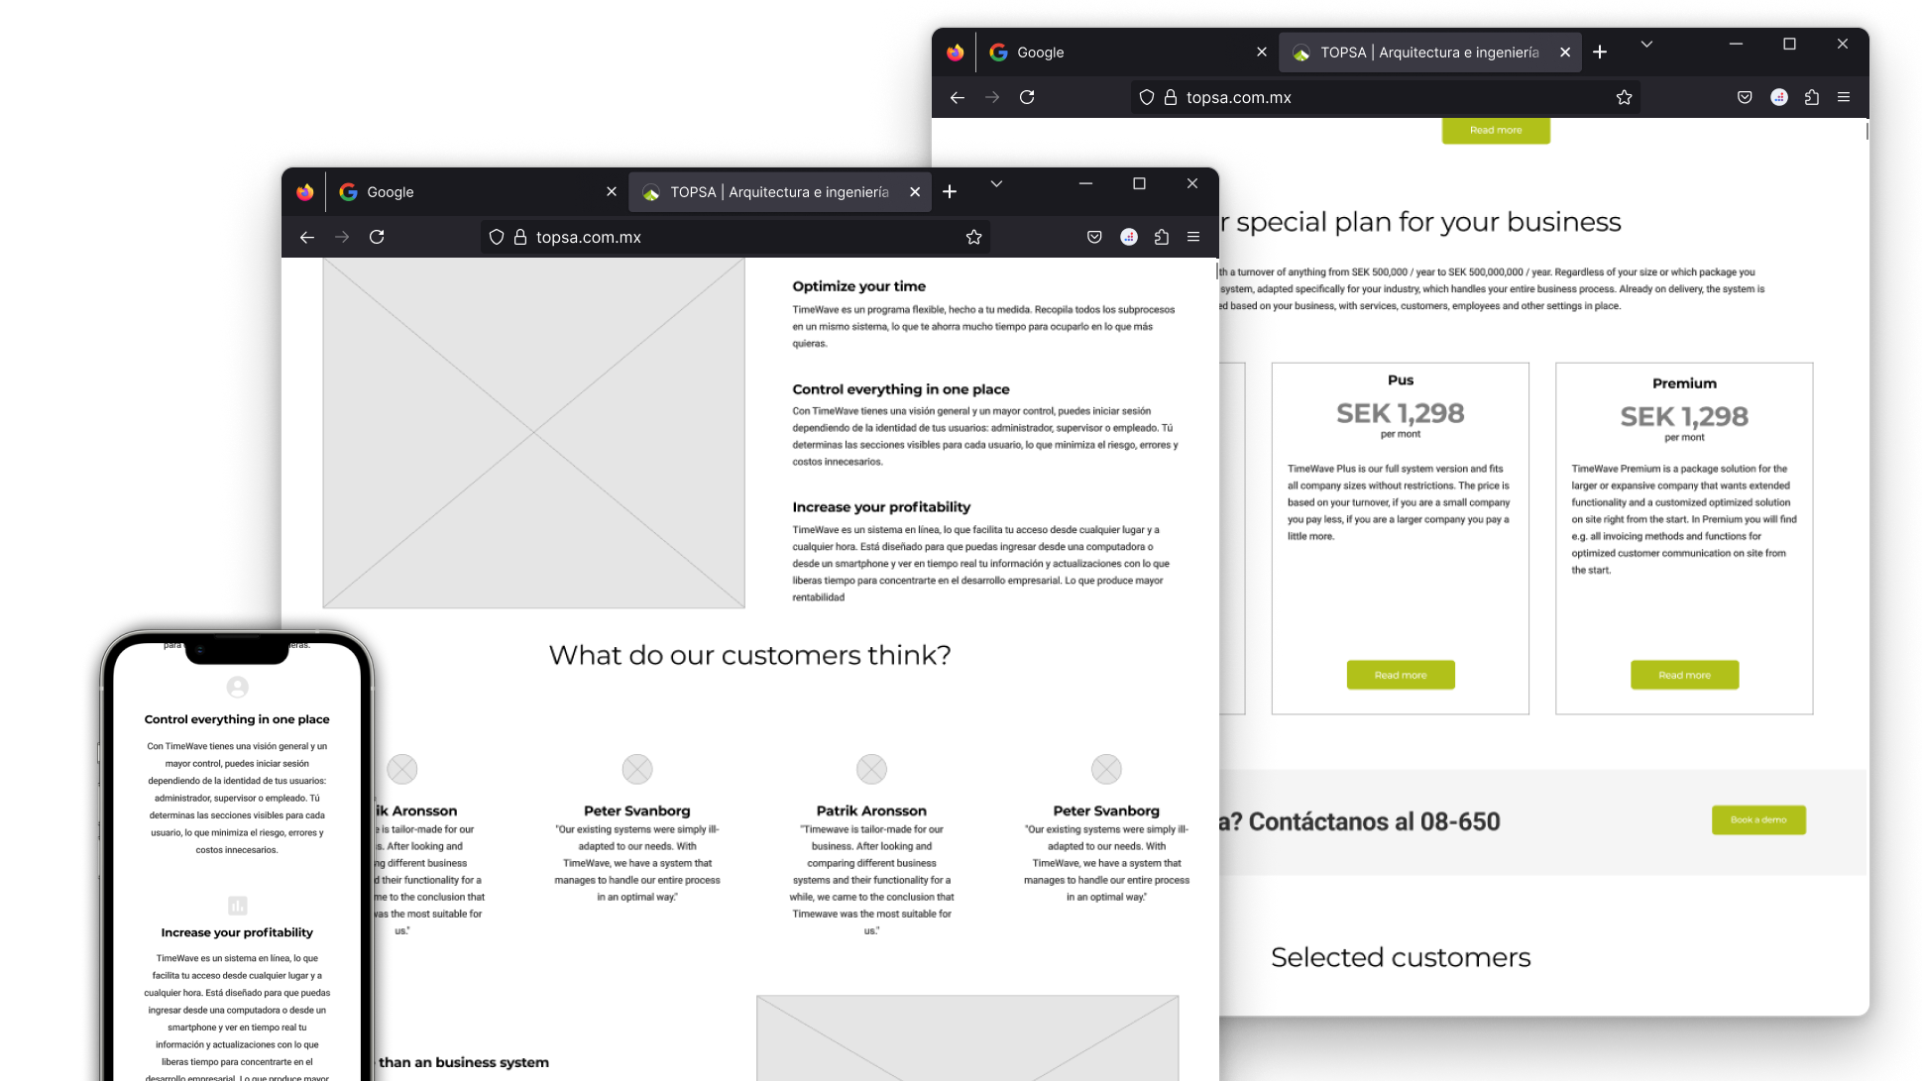Close the TOPSA tab in front window
This screenshot has height=1081, width=1922.
pyautogui.click(x=915, y=192)
